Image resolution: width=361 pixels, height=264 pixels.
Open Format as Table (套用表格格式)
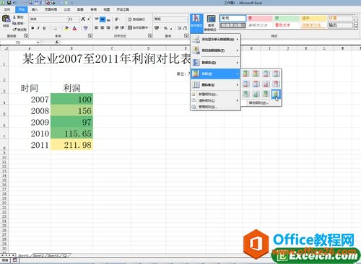click(x=211, y=23)
